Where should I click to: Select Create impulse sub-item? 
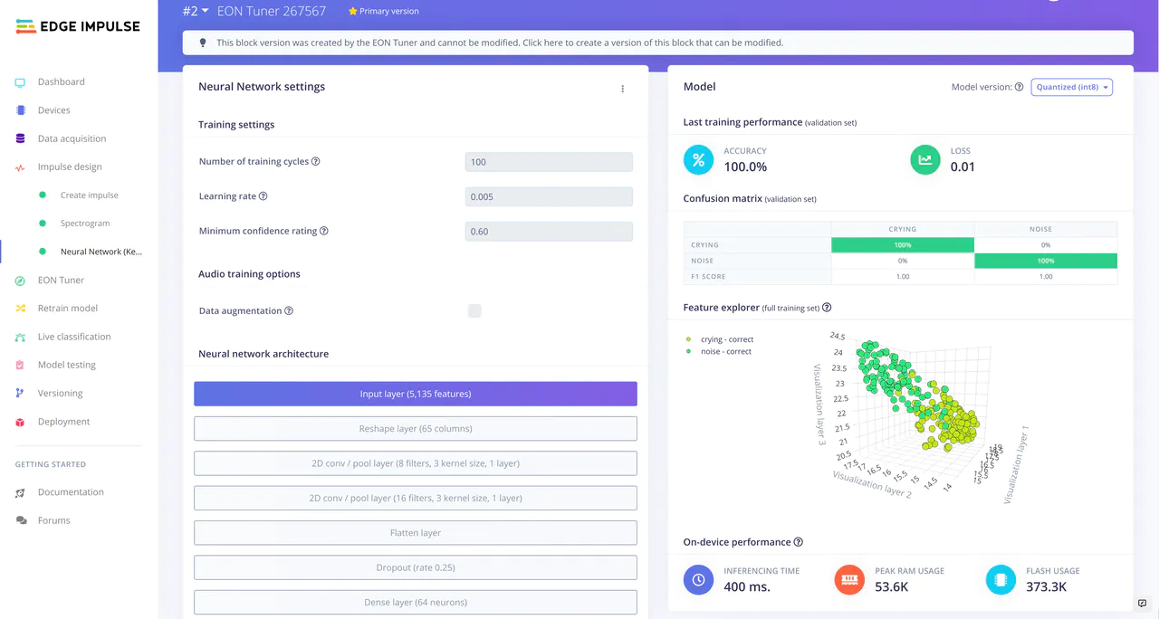[x=90, y=195]
